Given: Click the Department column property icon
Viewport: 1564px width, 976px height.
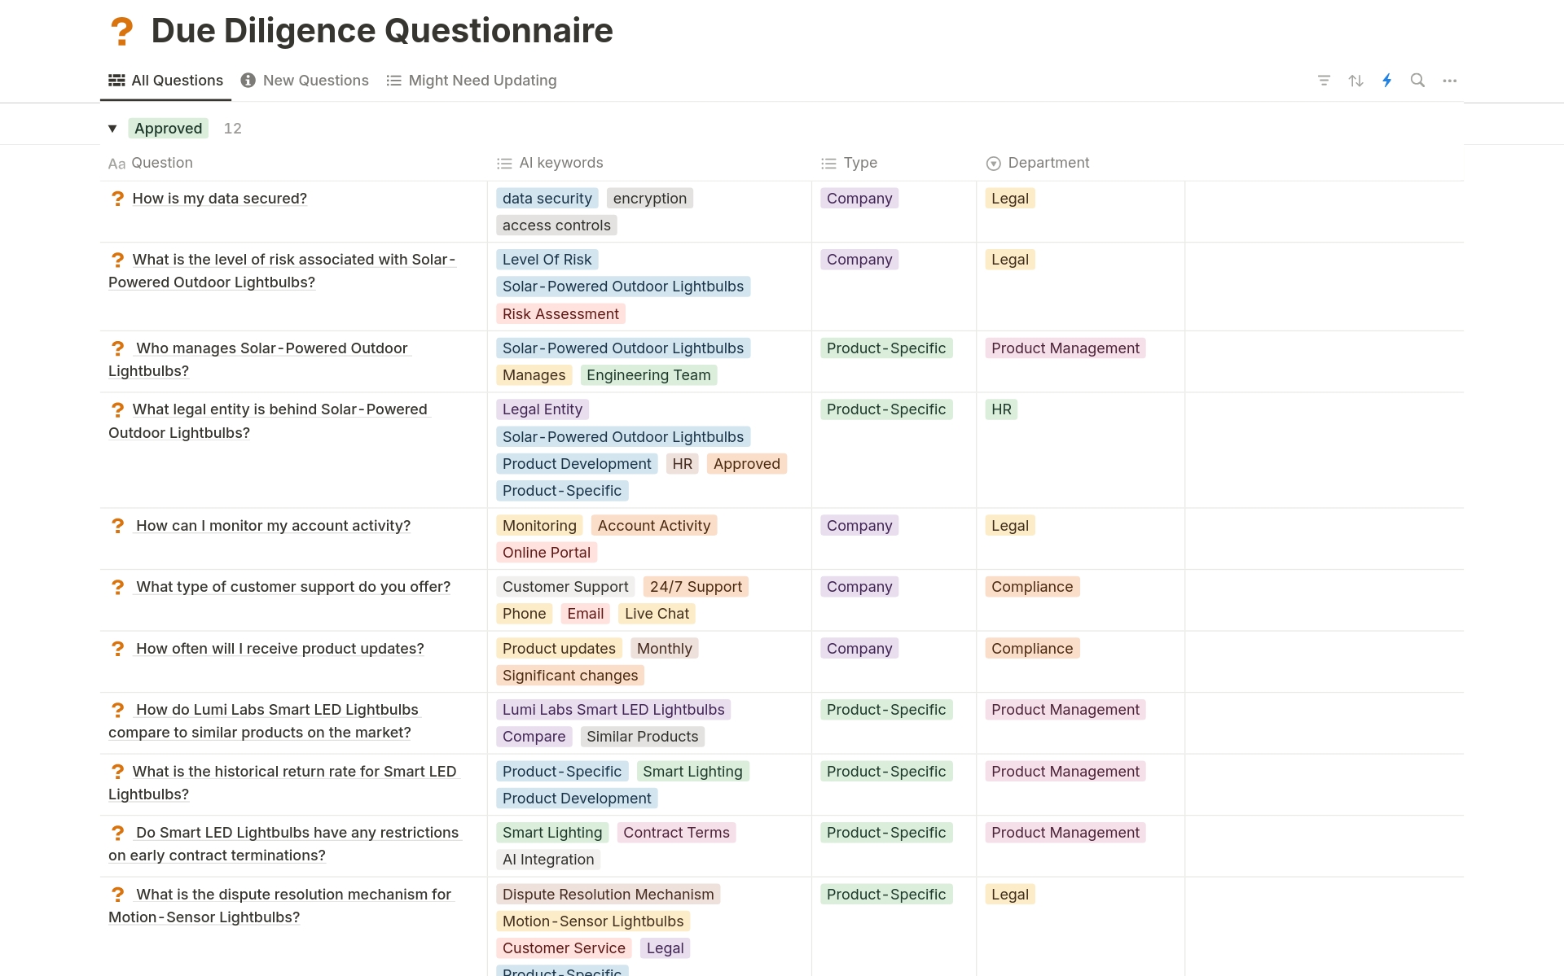Looking at the screenshot, I should tap(993, 164).
